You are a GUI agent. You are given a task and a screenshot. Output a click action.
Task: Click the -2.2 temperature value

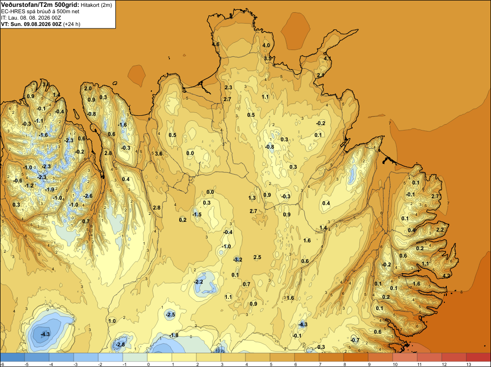click(198, 282)
